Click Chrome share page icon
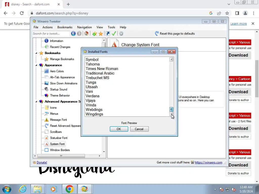The height and width of the screenshot is (194, 259). (219, 13)
